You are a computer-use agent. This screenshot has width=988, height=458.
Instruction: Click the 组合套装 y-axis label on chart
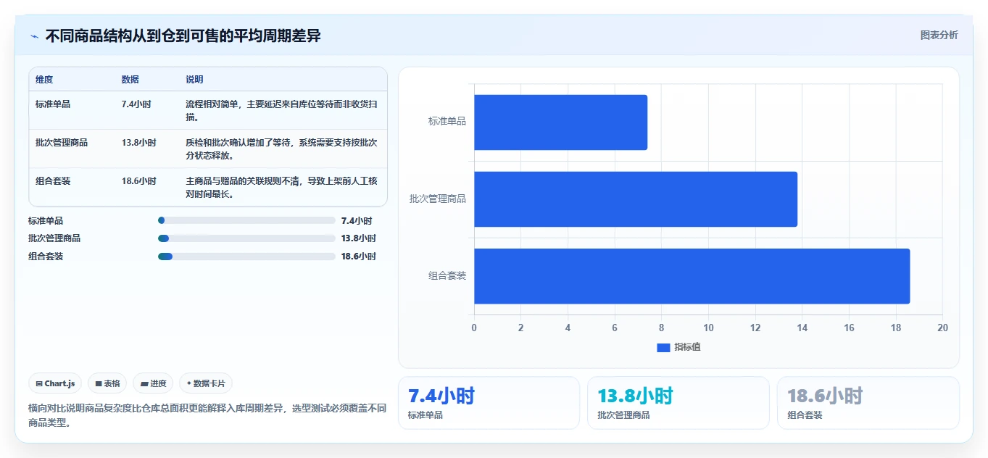(x=447, y=275)
